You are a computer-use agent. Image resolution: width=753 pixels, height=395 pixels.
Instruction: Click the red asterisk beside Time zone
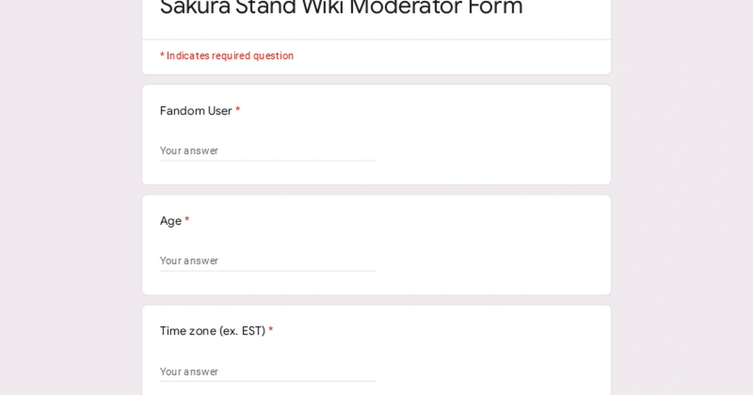[270, 330]
